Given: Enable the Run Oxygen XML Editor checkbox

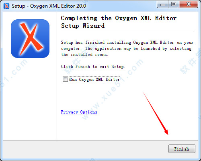Looking at the screenshot, I should (65, 79).
